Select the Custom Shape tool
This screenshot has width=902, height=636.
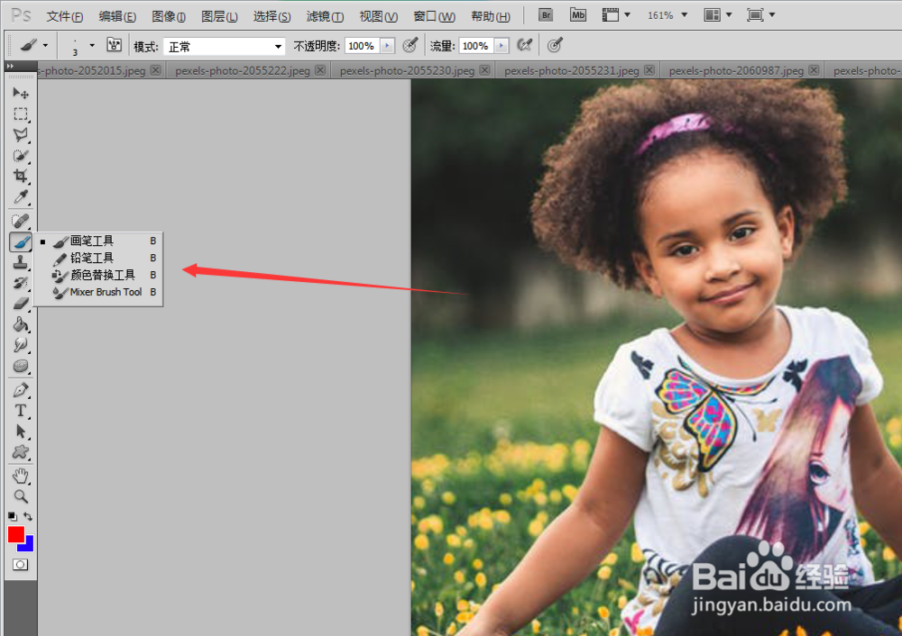(x=21, y=452)
